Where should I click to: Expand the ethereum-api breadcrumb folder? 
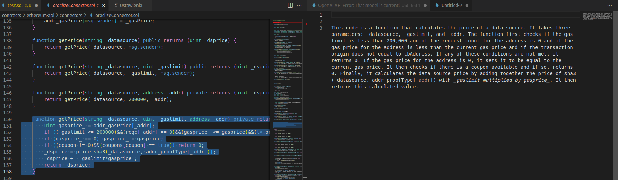(x=40, y=16)
